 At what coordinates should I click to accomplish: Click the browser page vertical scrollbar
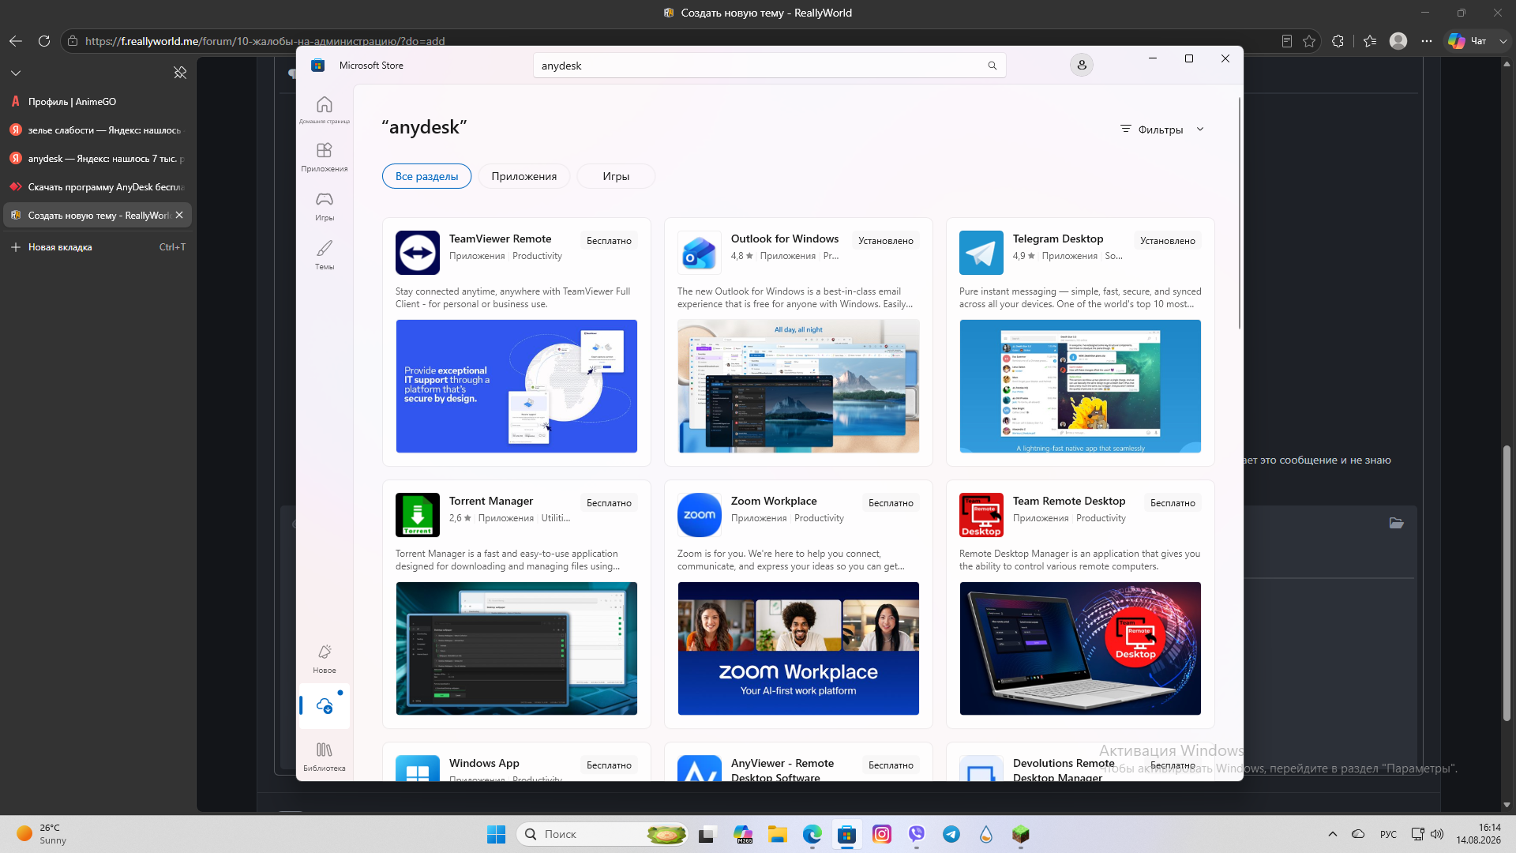click(1507, 583)
